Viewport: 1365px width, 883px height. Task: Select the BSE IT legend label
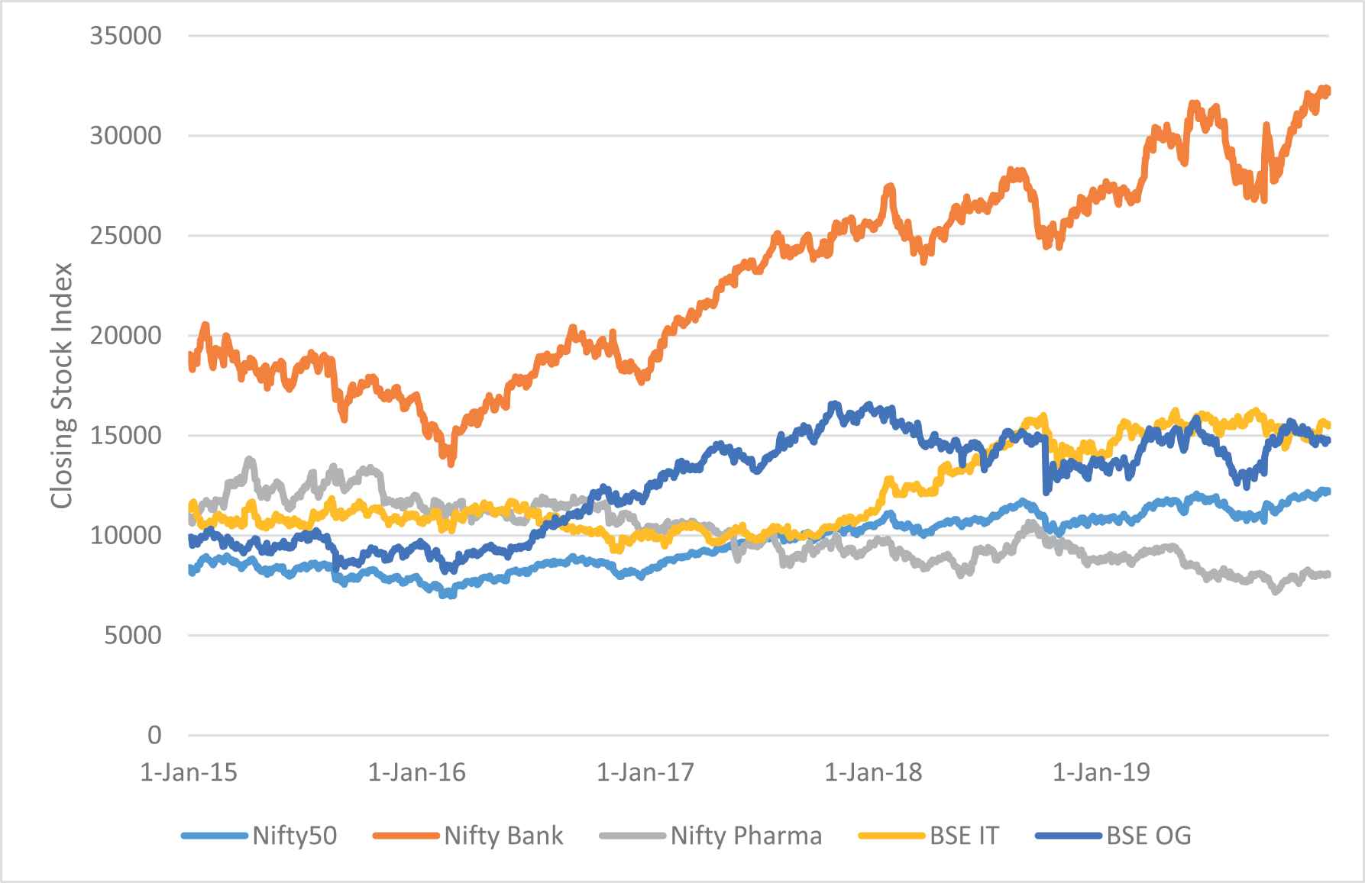[x=964, y=836]
